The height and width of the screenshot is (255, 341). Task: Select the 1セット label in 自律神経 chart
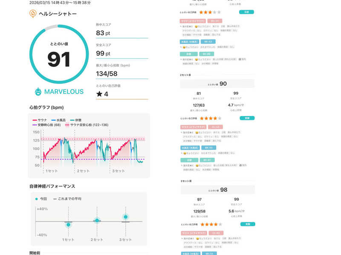[x=68, y=240]
